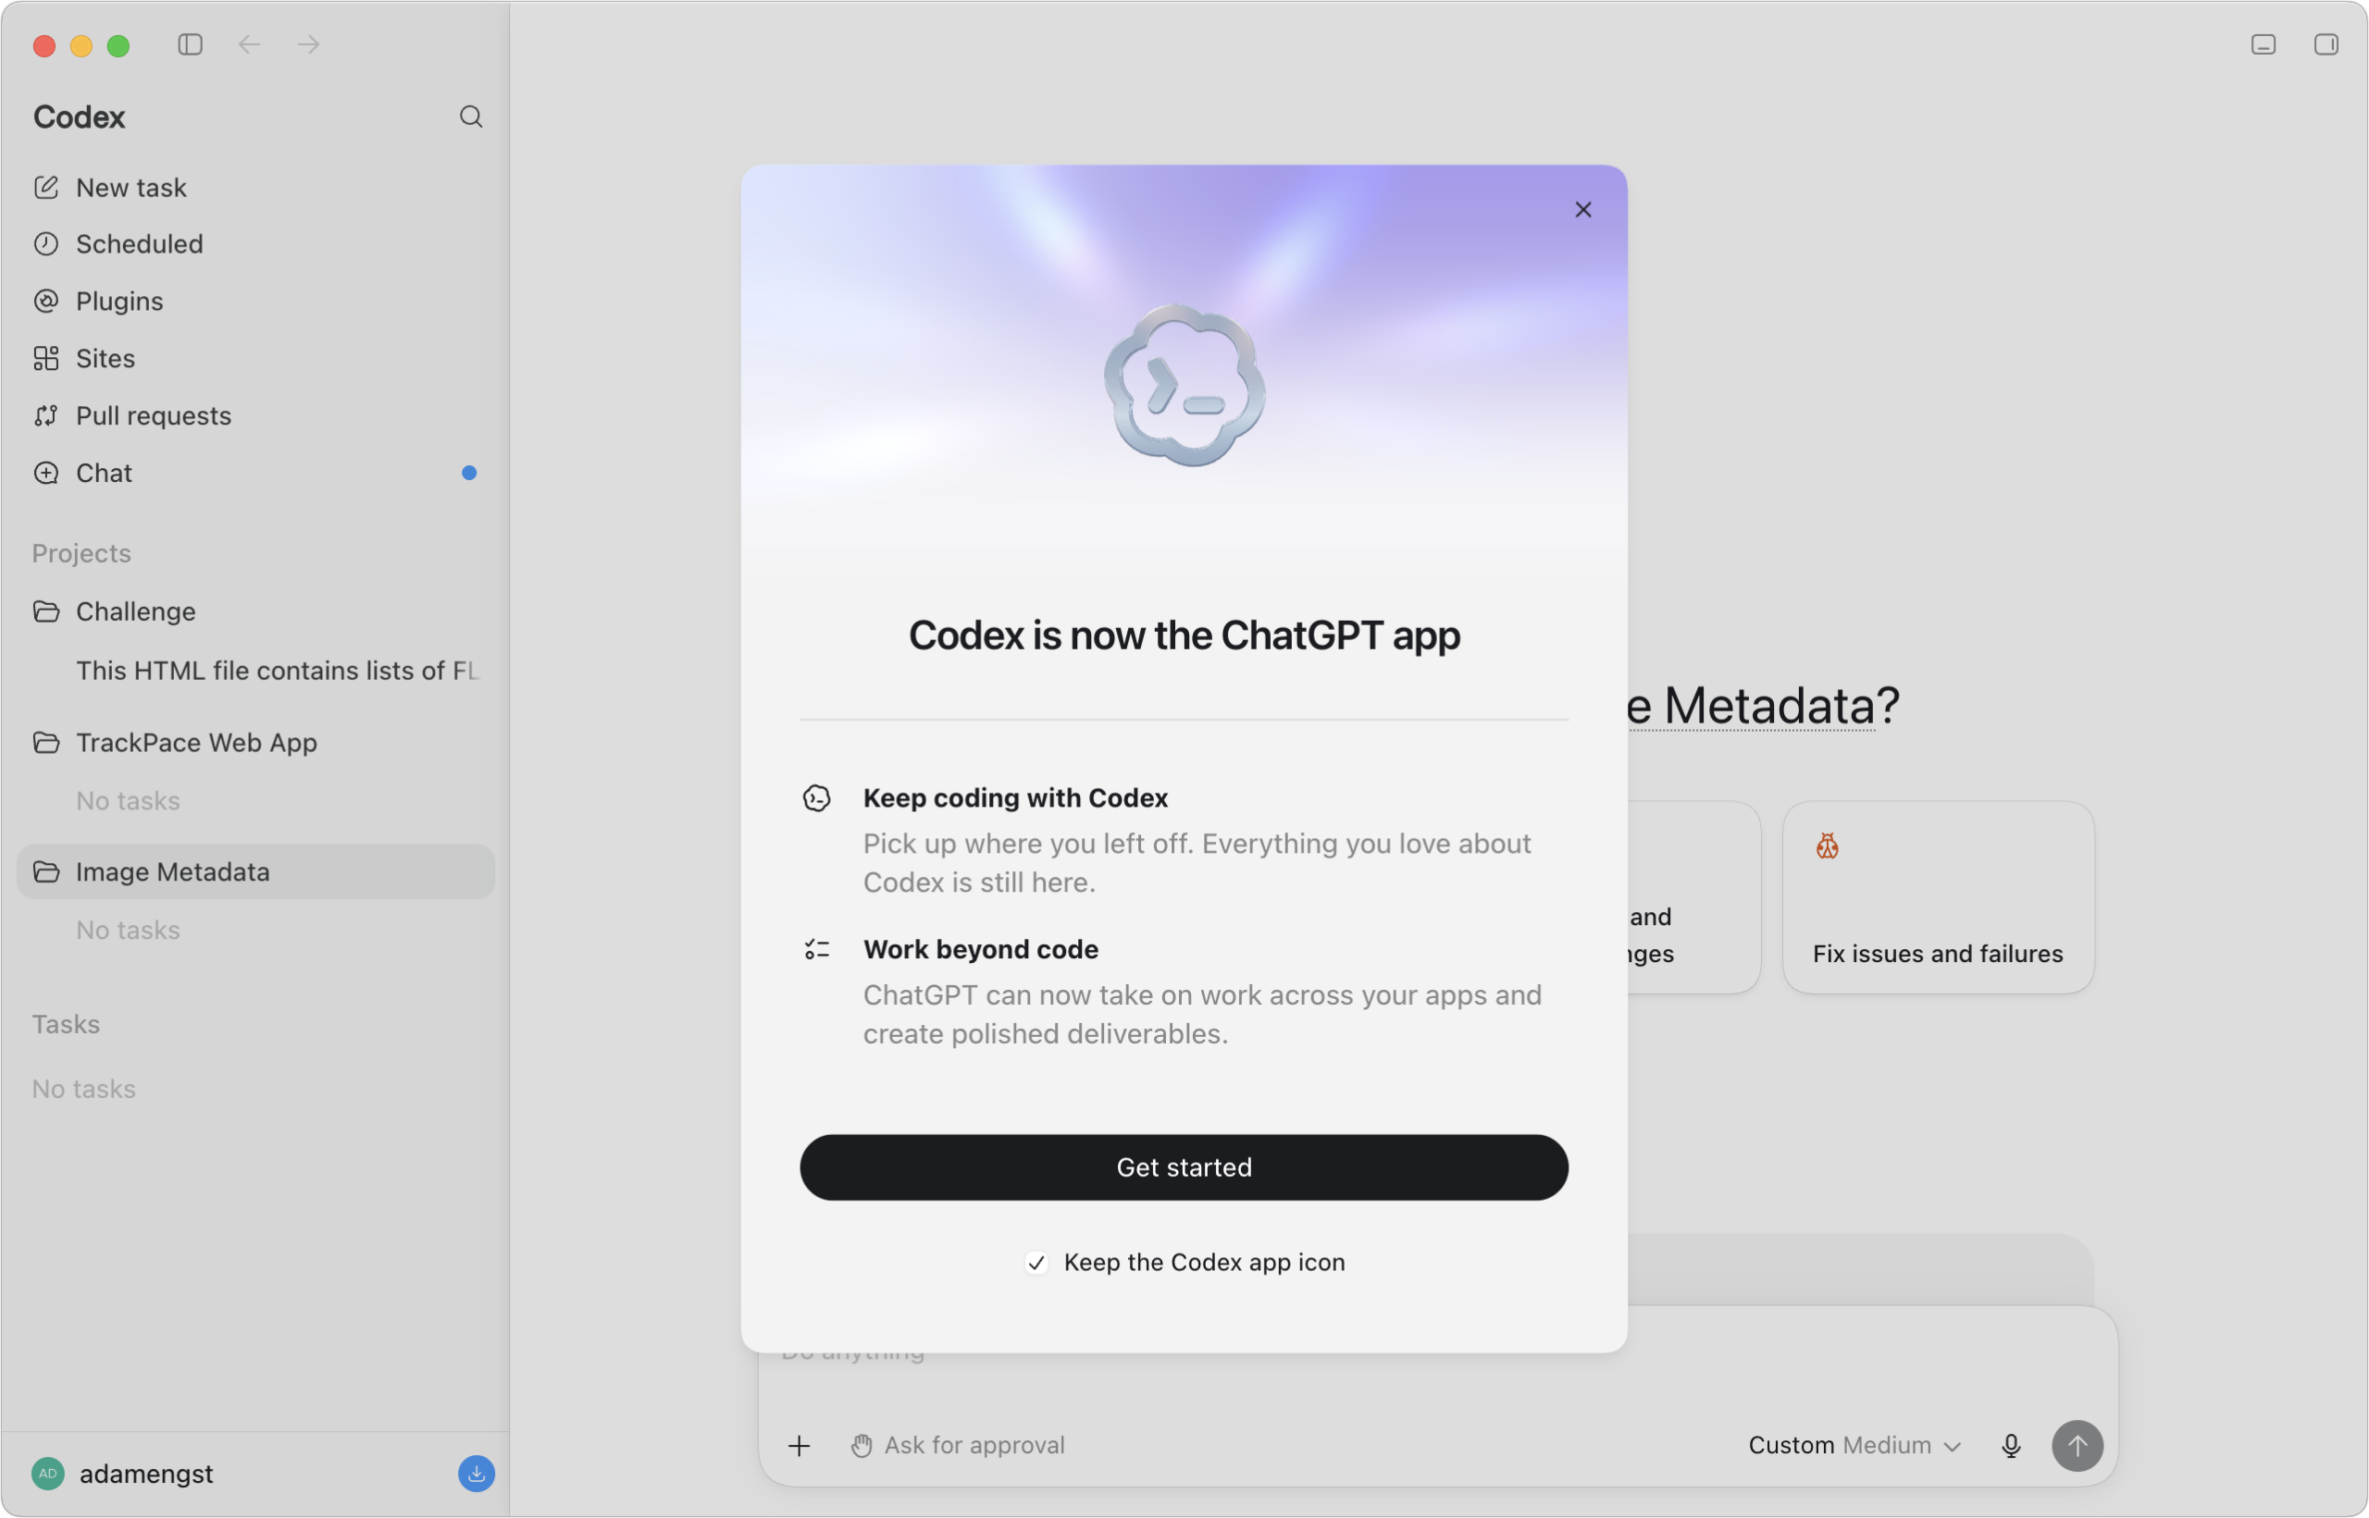Click the Get started button
2369x1518 pixels.
pyautogui.click(x=1184, y=1167)
